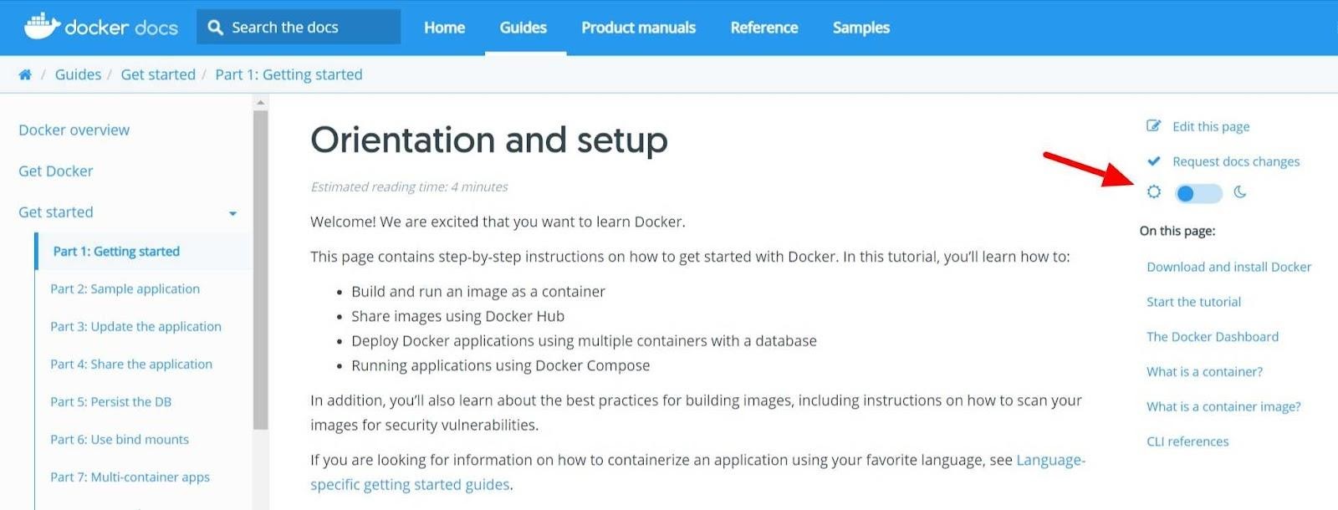Open Part 6: Use bind mounts

point(120,439)
